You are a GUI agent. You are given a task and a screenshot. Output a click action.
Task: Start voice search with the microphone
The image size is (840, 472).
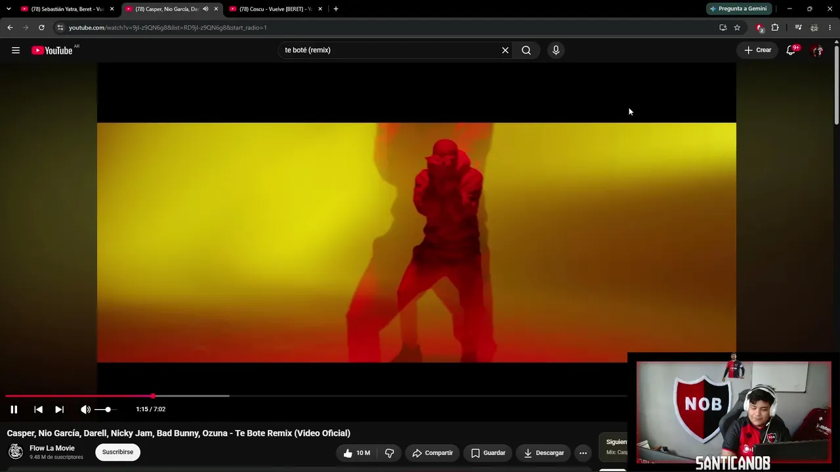click(556, 50)
